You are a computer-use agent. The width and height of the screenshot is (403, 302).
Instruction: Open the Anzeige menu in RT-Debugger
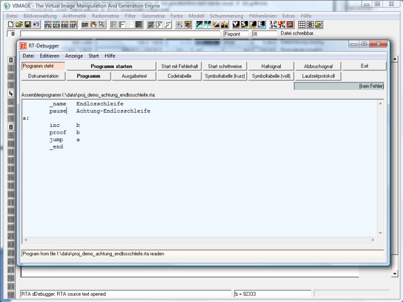point(74,56)
